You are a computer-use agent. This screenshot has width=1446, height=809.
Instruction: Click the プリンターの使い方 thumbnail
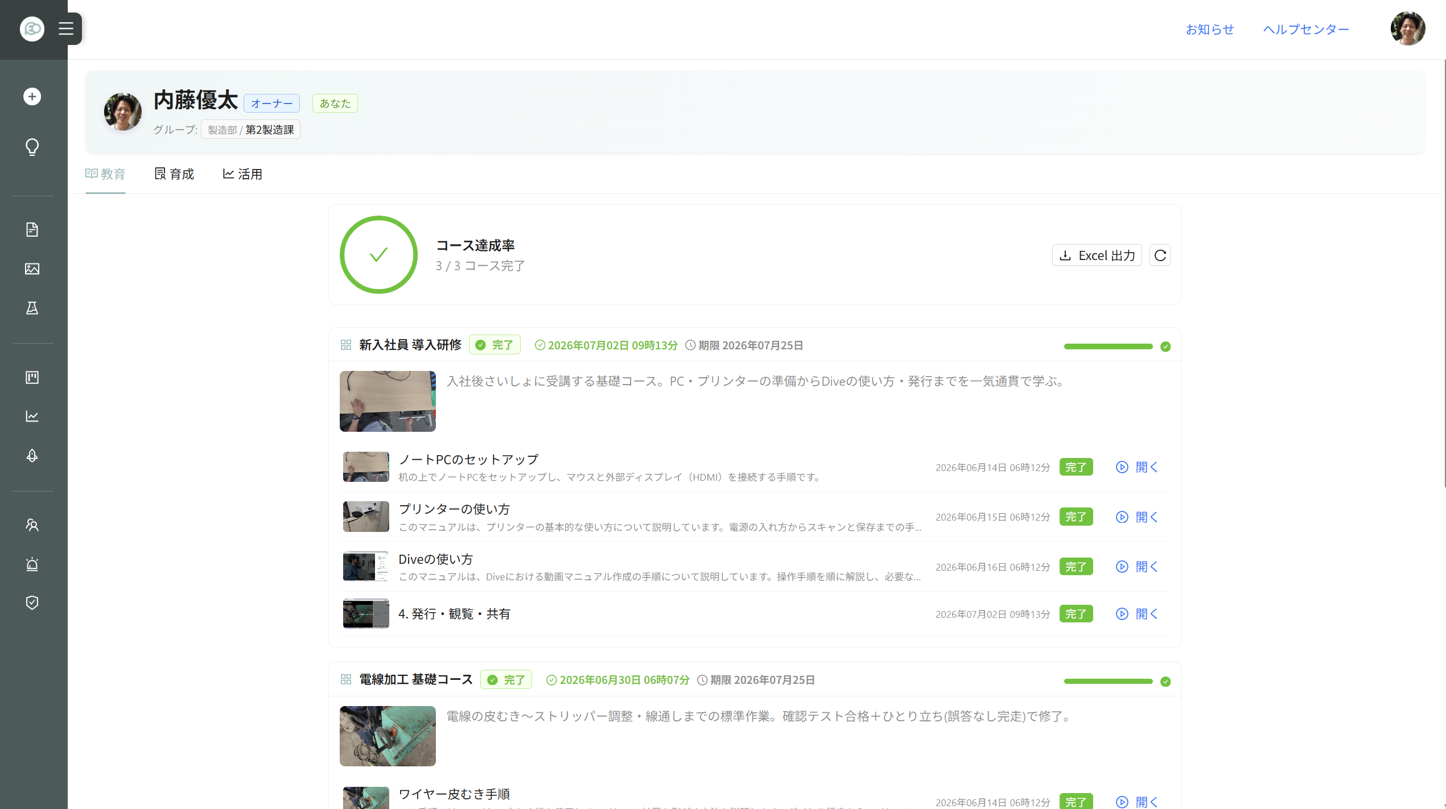click(366, 517)
